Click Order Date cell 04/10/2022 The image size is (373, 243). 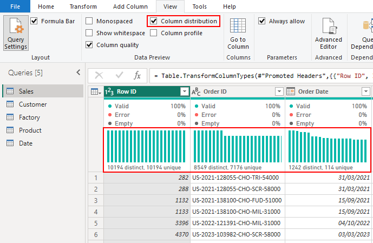click(x=328, y=223)
